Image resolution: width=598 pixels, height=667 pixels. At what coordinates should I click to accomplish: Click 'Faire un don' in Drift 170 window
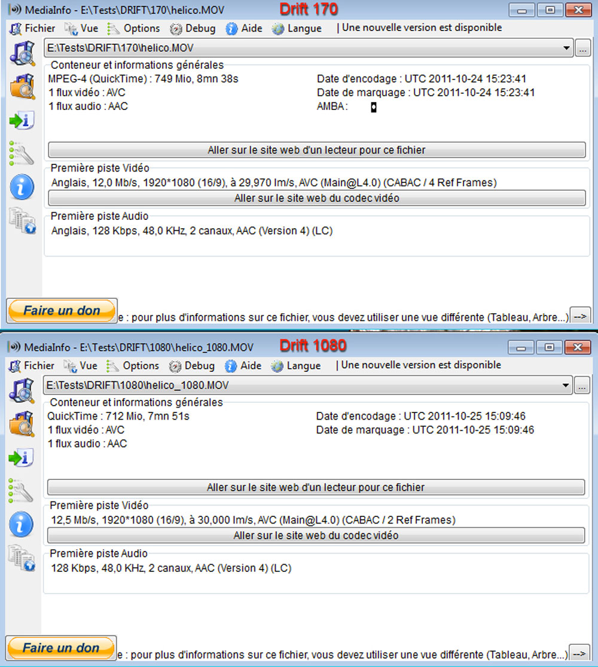(x=62, y=311)
